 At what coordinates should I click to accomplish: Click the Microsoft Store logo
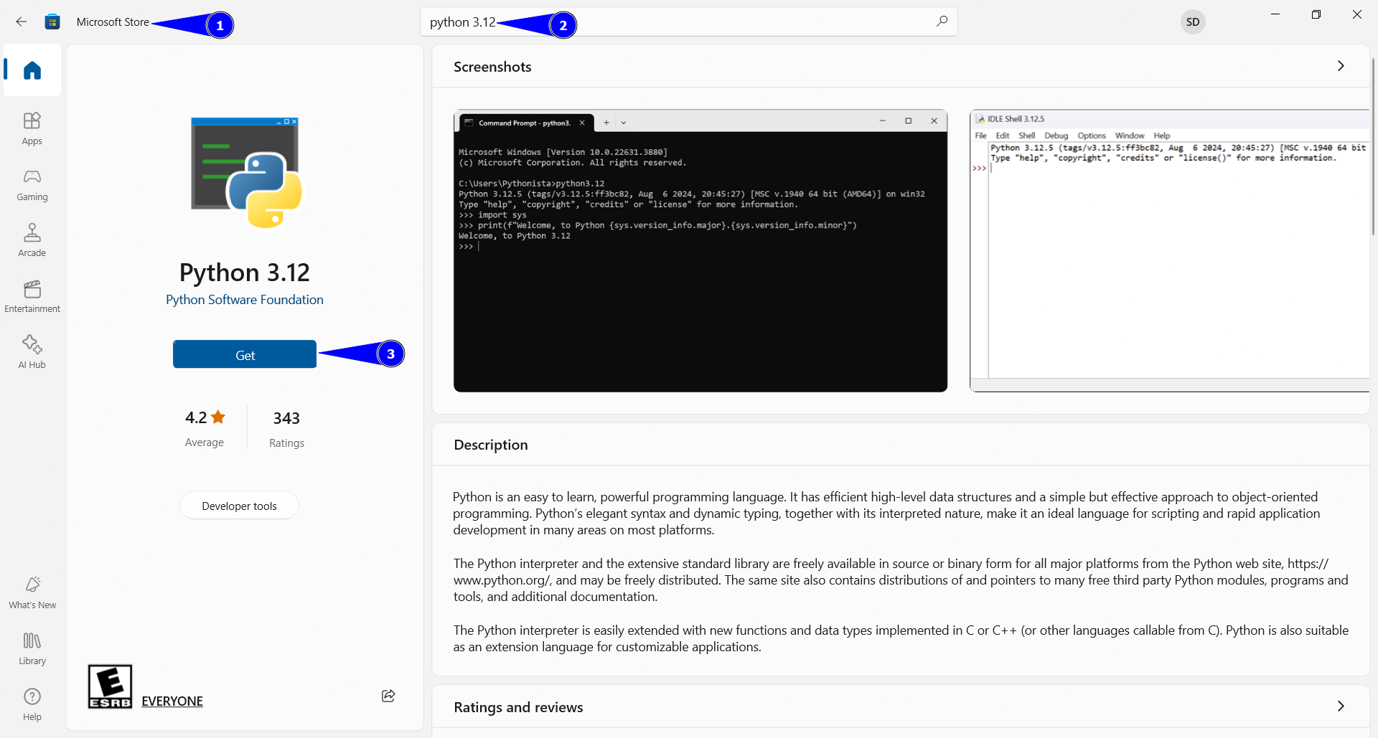52,22
